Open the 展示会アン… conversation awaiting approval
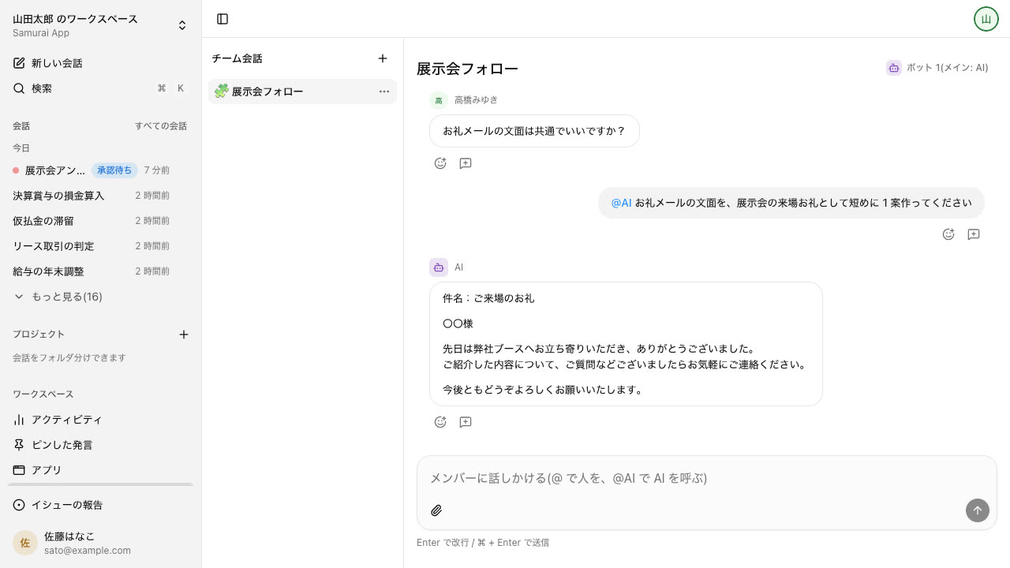 (x=100, y=170)
